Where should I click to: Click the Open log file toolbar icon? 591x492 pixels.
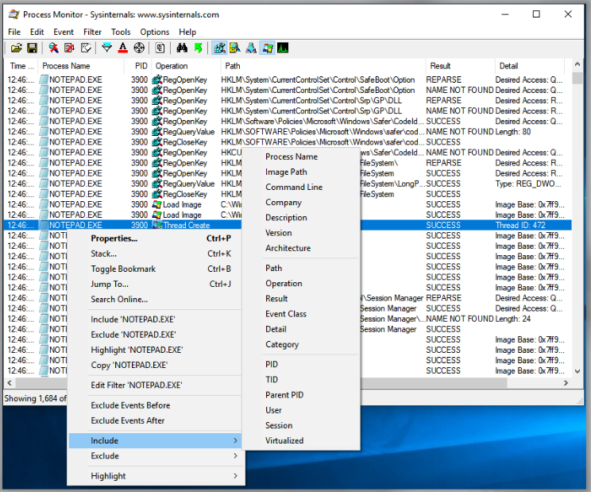point(16,48)
